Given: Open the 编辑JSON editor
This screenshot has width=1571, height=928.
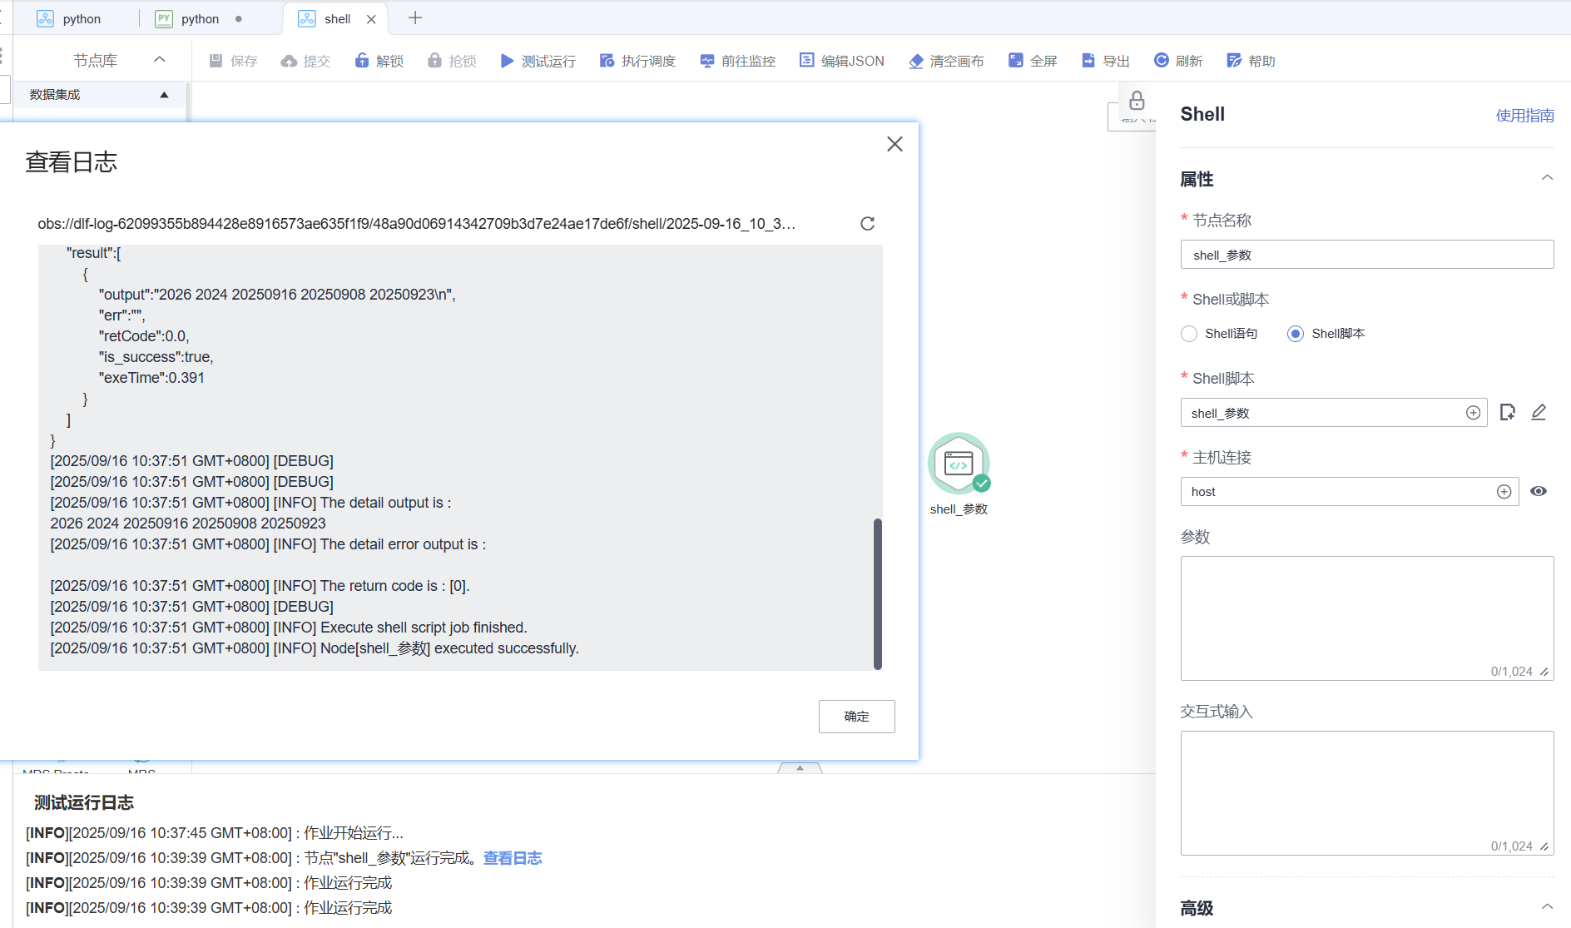Looking at the screenshot, I should (x=842, y=61).
